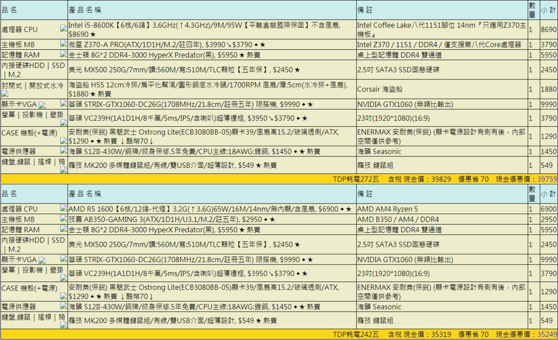Click the TDP耗電272瓦 power summary
The width and height of the screenshot is (558, 340).
pos(356,179)
